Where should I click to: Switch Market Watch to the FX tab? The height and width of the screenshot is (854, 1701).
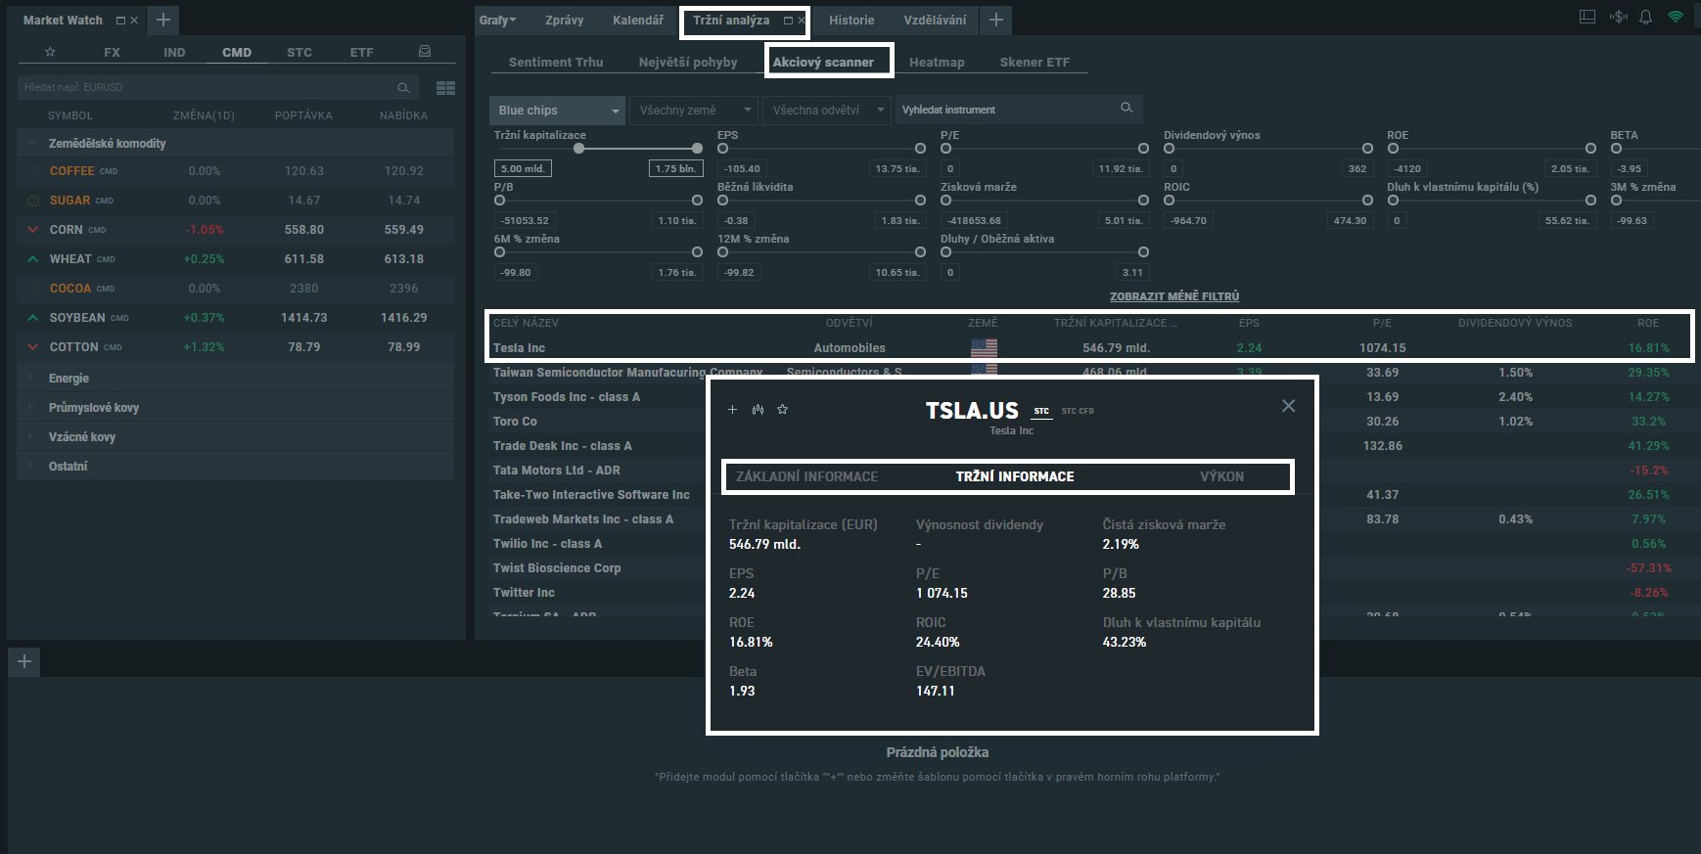[x=112, y=52]
